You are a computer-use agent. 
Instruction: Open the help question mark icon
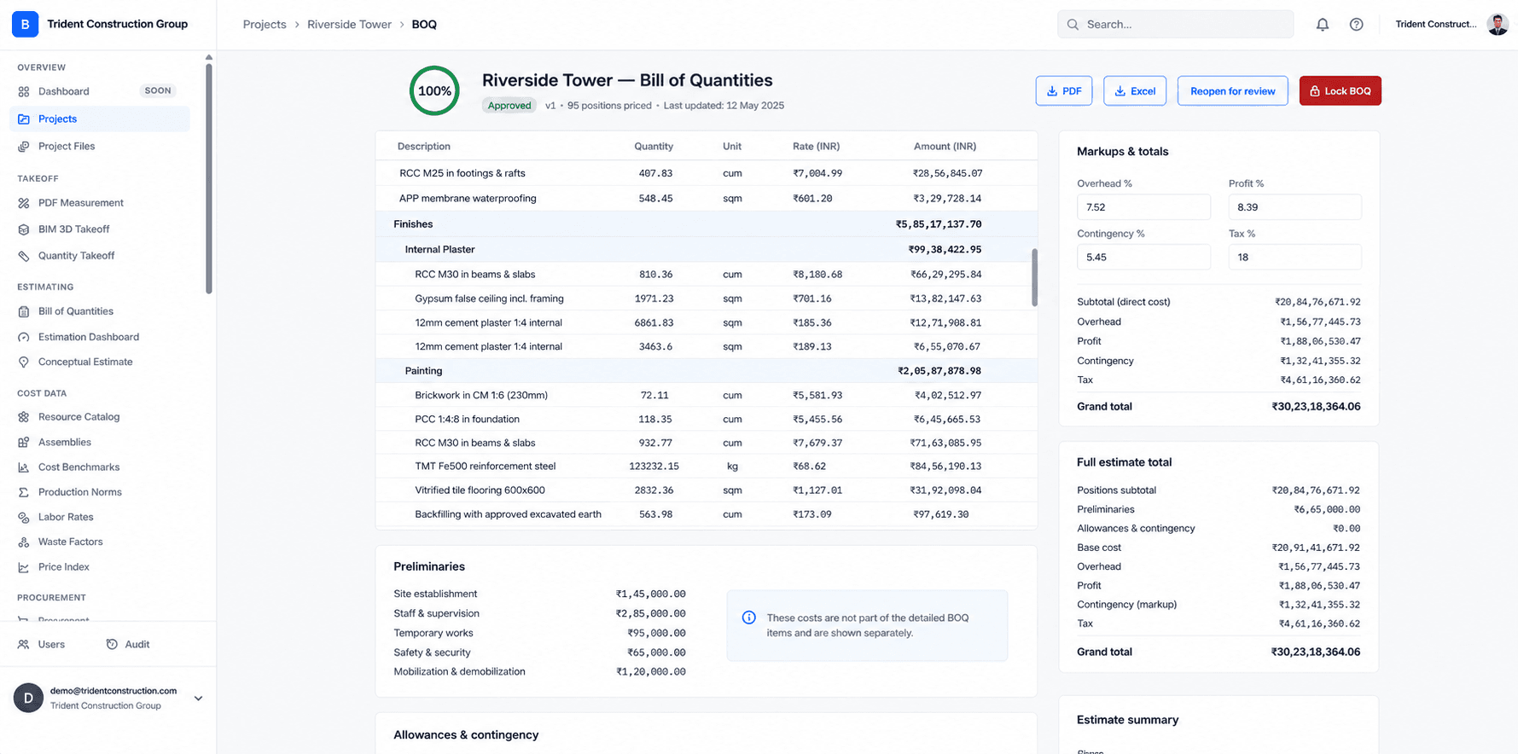(1357, 25)
